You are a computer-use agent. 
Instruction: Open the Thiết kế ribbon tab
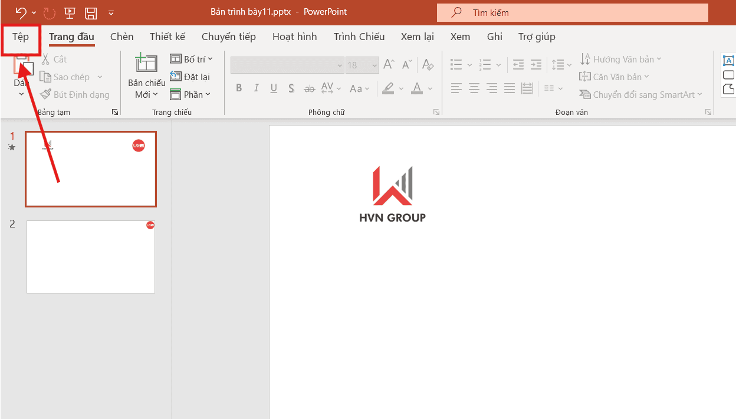[167, 37]
